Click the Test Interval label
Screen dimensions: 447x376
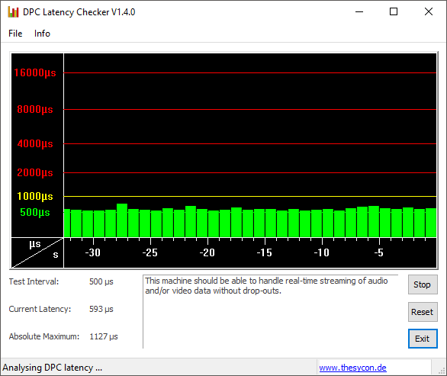click(34, 281)
